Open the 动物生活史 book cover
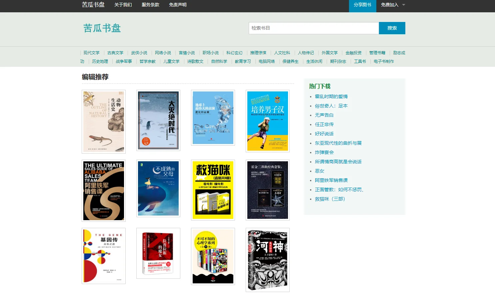Screen dimensions: 495x298 (x=104, y=122)
